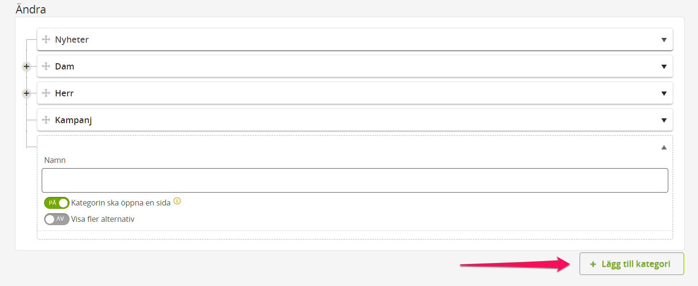Image resolution: width=698 pixels, height=286 pixels.
Task: Expand the Nyheter category arrow
Action: 664,40
